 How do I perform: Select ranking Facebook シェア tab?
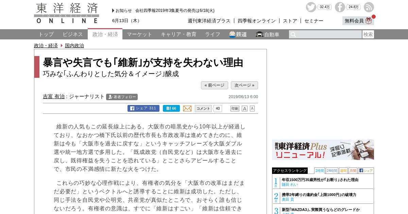[x=366, y=171]
